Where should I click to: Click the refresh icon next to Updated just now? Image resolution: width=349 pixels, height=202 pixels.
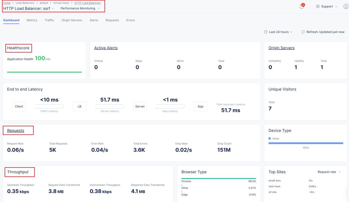[303, 32]
